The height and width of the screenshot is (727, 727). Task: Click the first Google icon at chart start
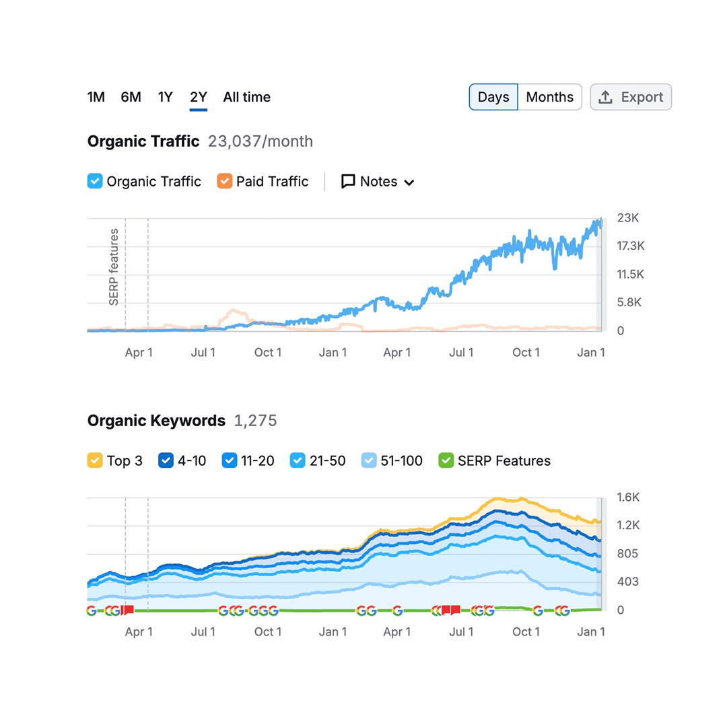(x=92, y=611)
